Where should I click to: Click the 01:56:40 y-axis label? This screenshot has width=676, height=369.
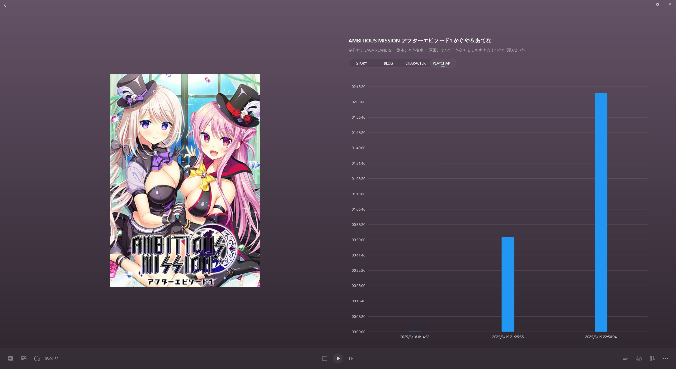(x=358, y=117)
